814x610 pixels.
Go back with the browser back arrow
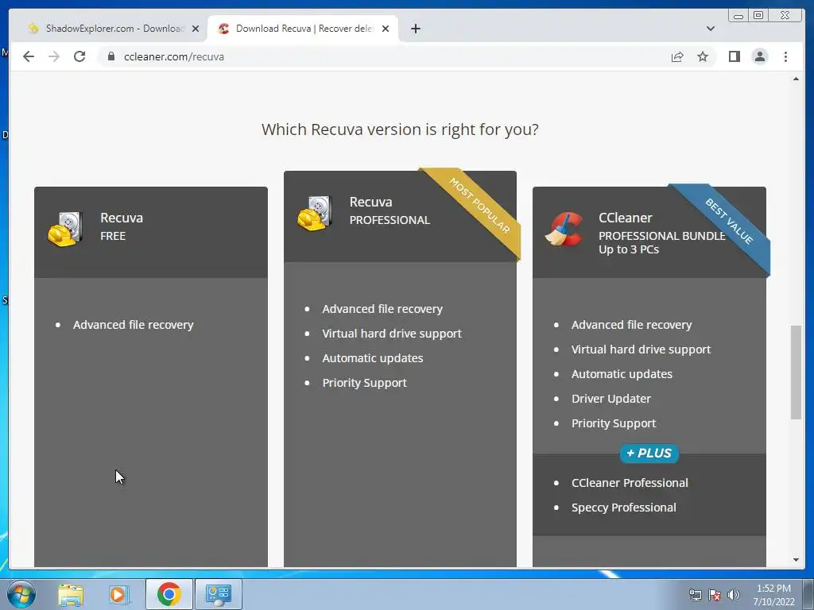click(x=29, y=56)
